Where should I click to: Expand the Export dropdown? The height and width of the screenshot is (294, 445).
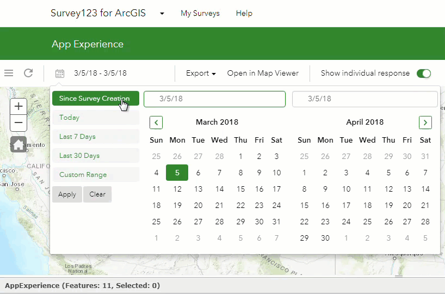click(201, 73)
